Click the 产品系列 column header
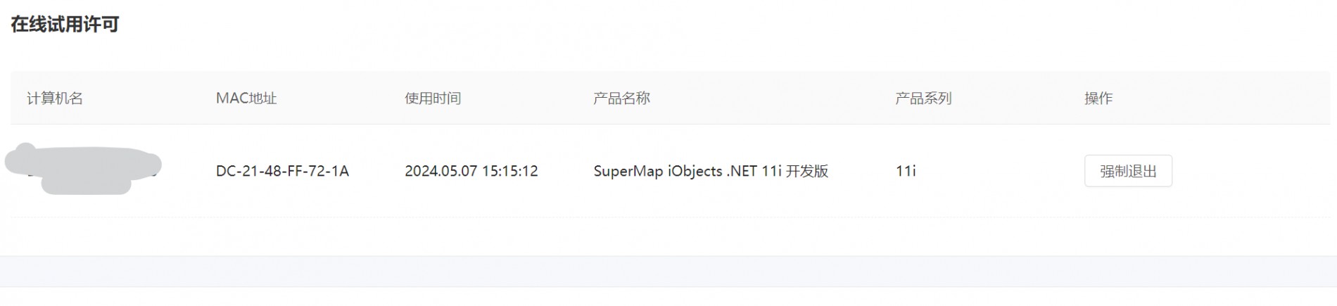The width and height of the screenshot is (1337, 306). point(923,98)
